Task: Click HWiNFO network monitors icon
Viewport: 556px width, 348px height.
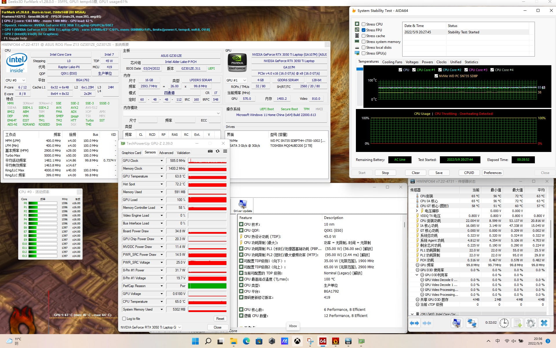Action: coord(472,323)
